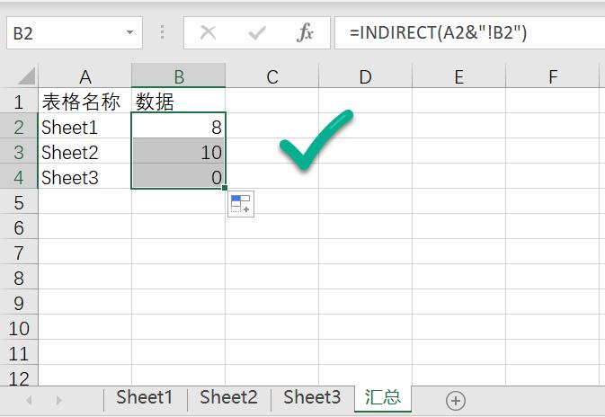Switch to Sheet2 tab

[x=229, y=398]
